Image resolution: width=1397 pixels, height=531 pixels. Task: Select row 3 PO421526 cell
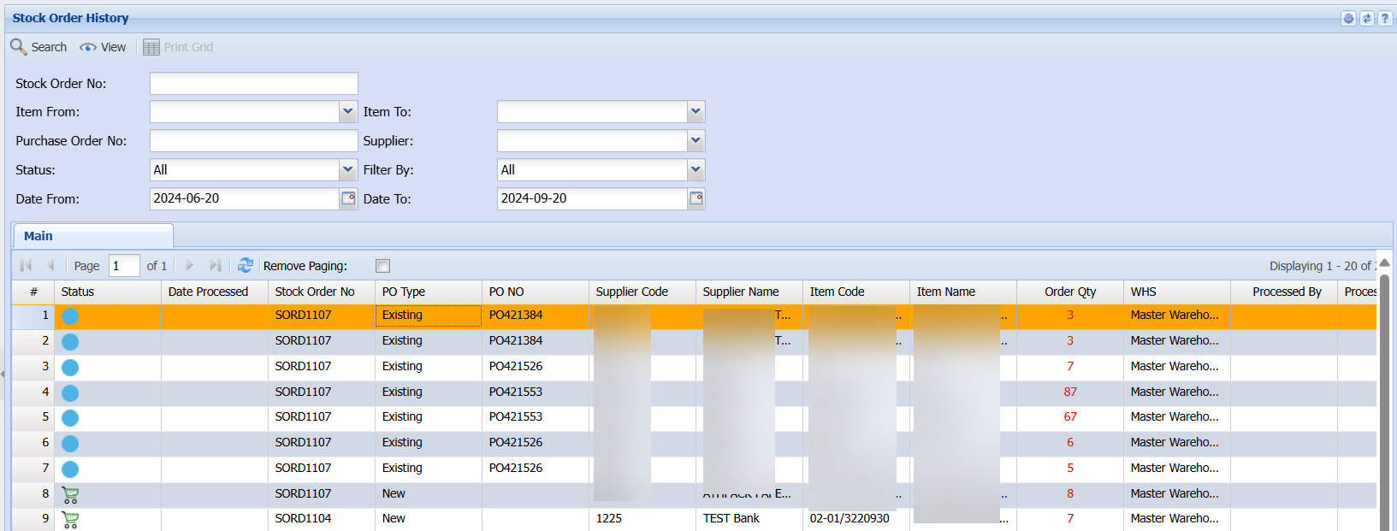click(516, 366)
